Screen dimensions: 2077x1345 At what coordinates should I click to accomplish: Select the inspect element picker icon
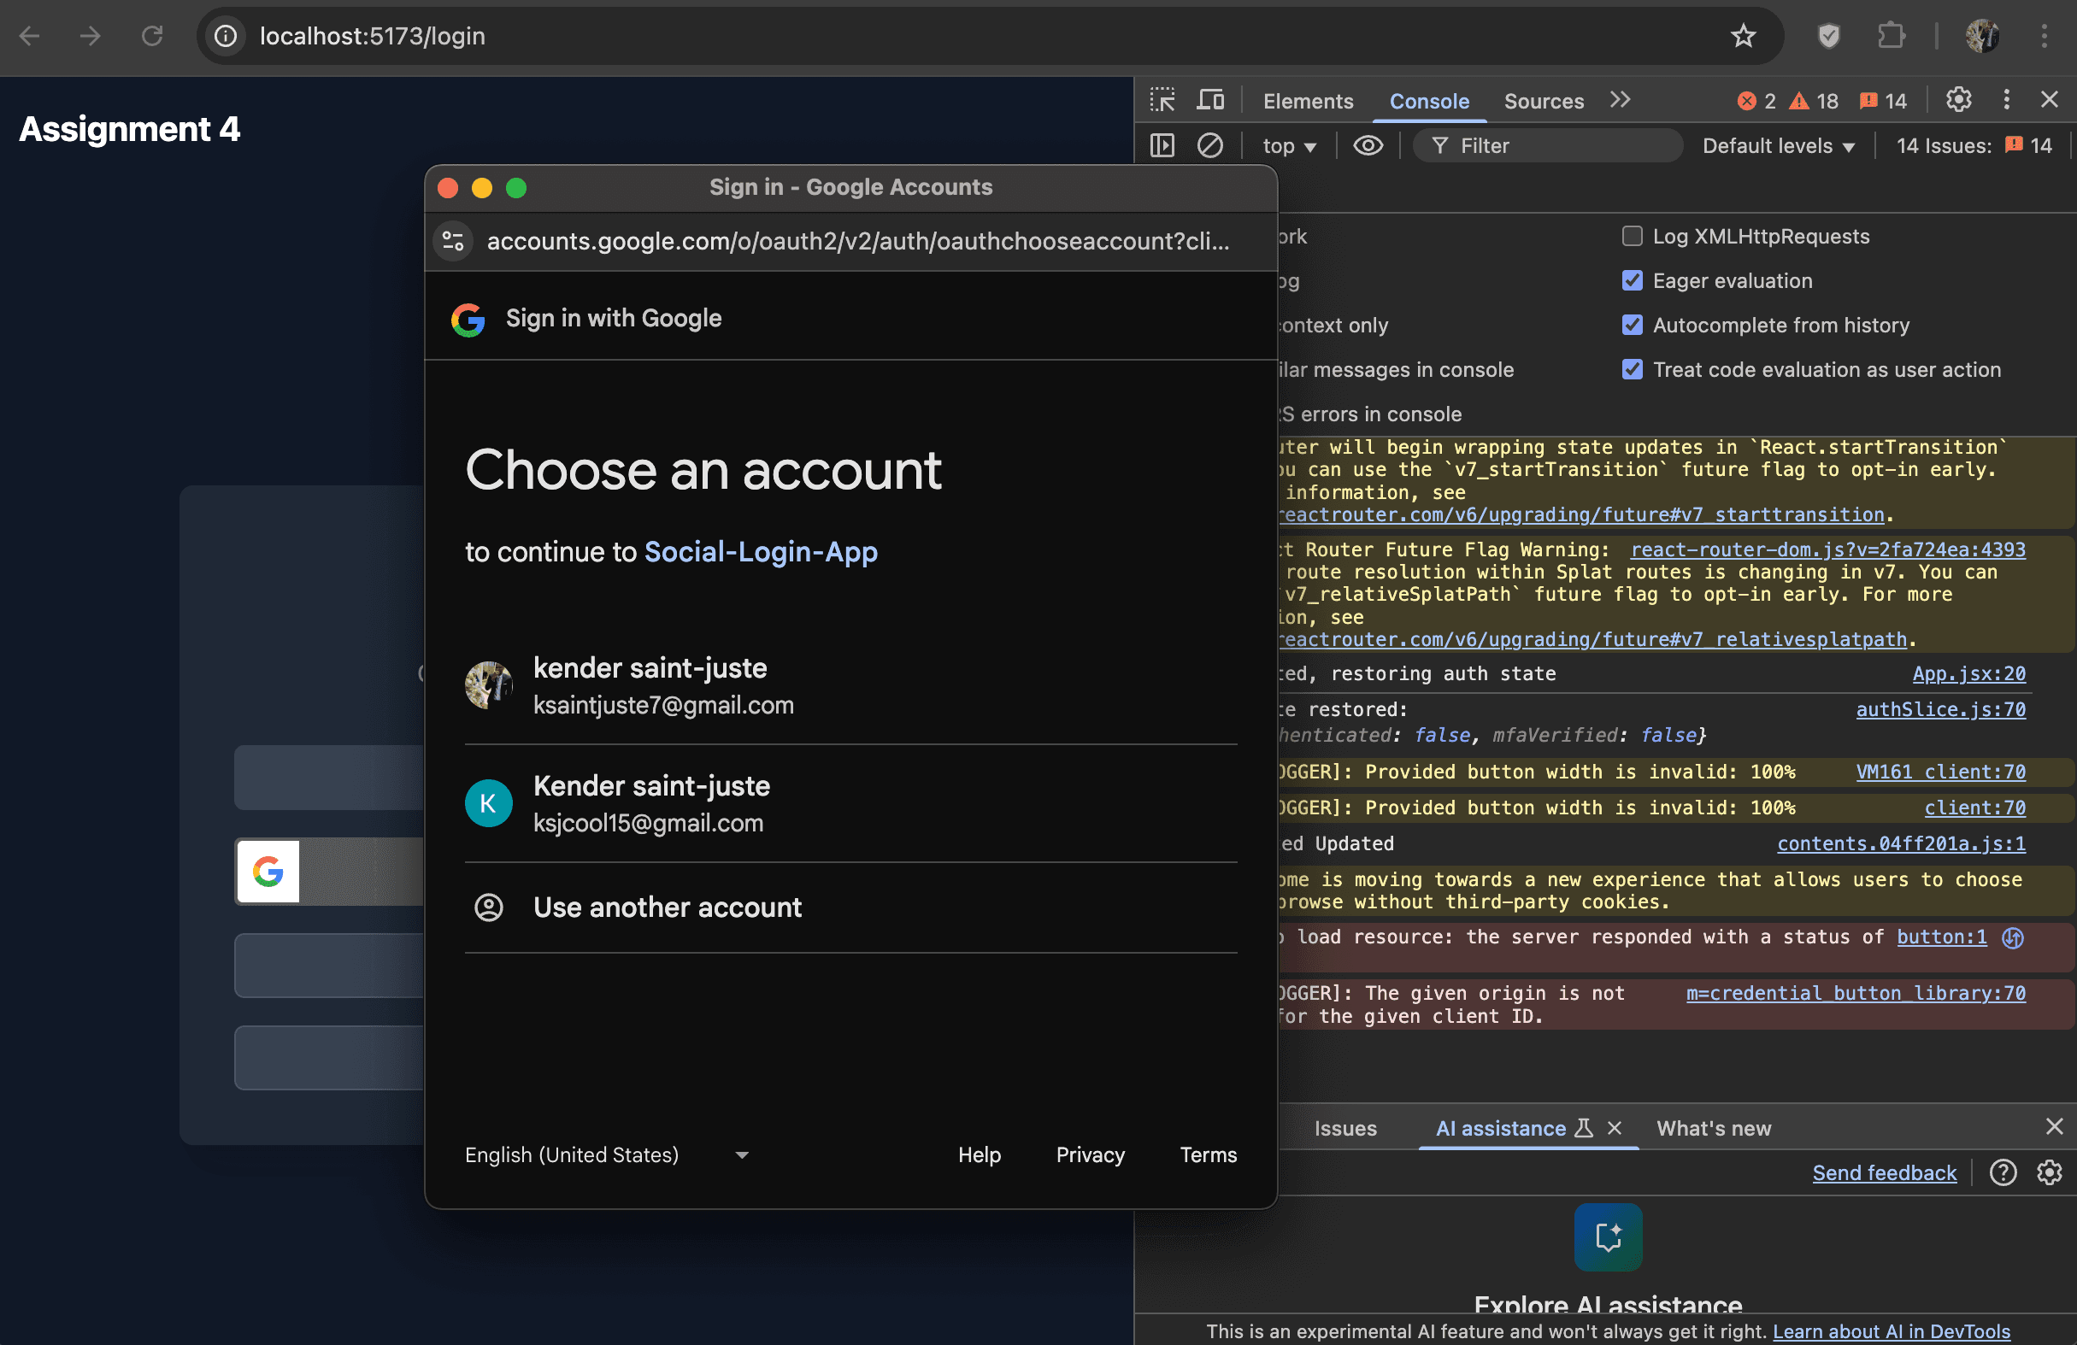(x=1162, y=100)
